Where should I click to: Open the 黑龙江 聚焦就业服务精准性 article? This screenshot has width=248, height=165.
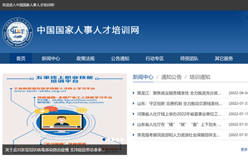point(179,93)
